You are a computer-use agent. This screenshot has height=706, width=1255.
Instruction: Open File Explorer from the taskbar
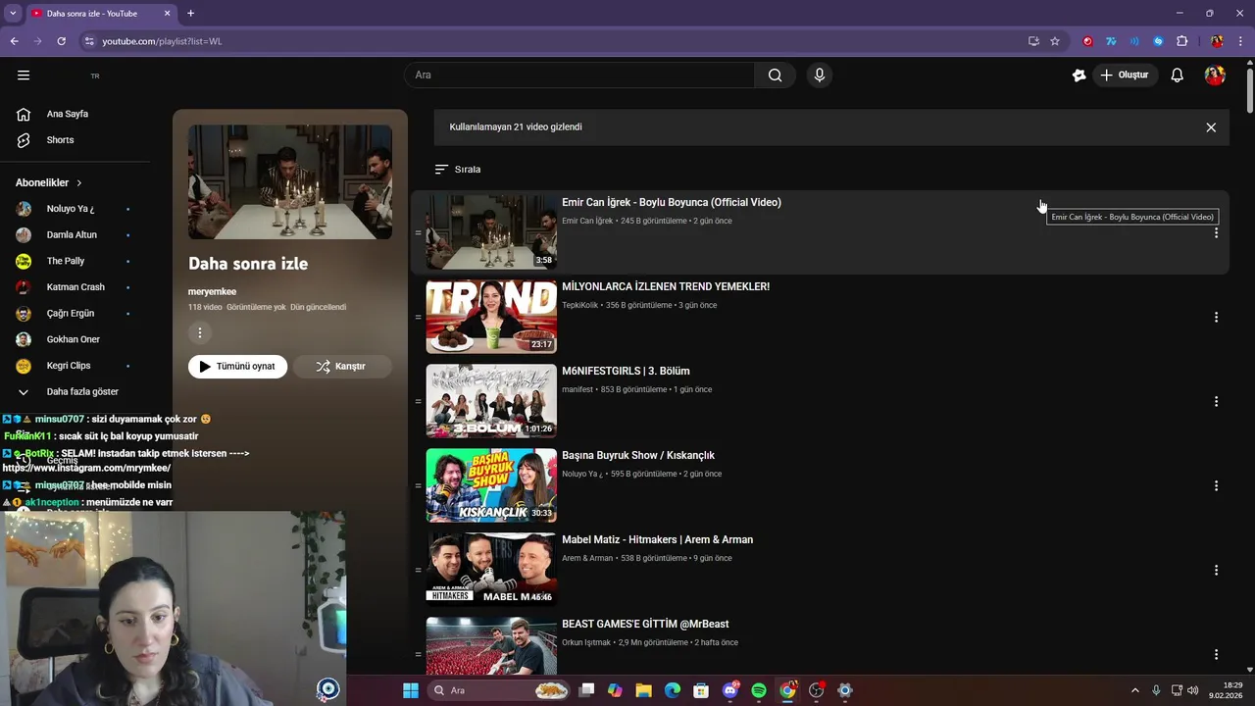(x=643, y=690)
